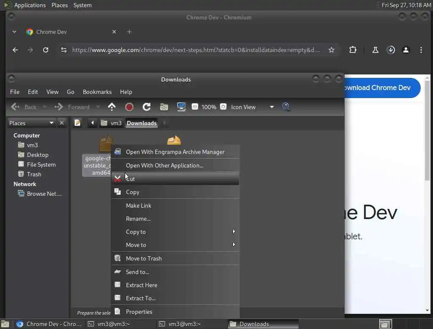This screenshot has height=329, width=433.
Task: Select Move to Trash entry
Action: (175, 258)
